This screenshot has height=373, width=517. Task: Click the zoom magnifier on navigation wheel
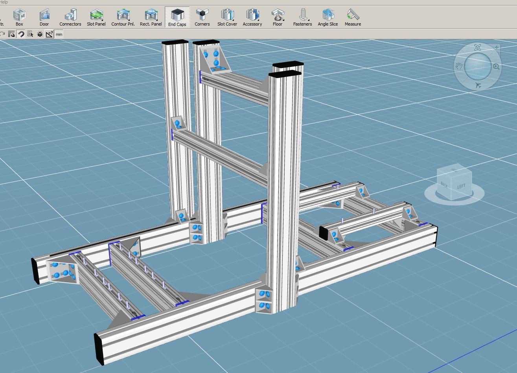point(496,66)
